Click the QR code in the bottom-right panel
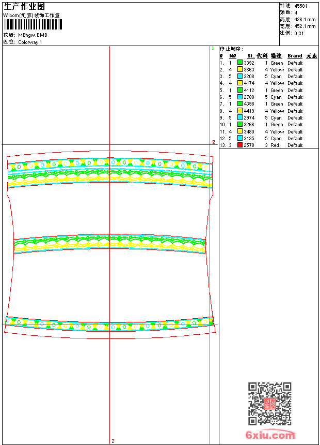 click(x=270, y=404)
